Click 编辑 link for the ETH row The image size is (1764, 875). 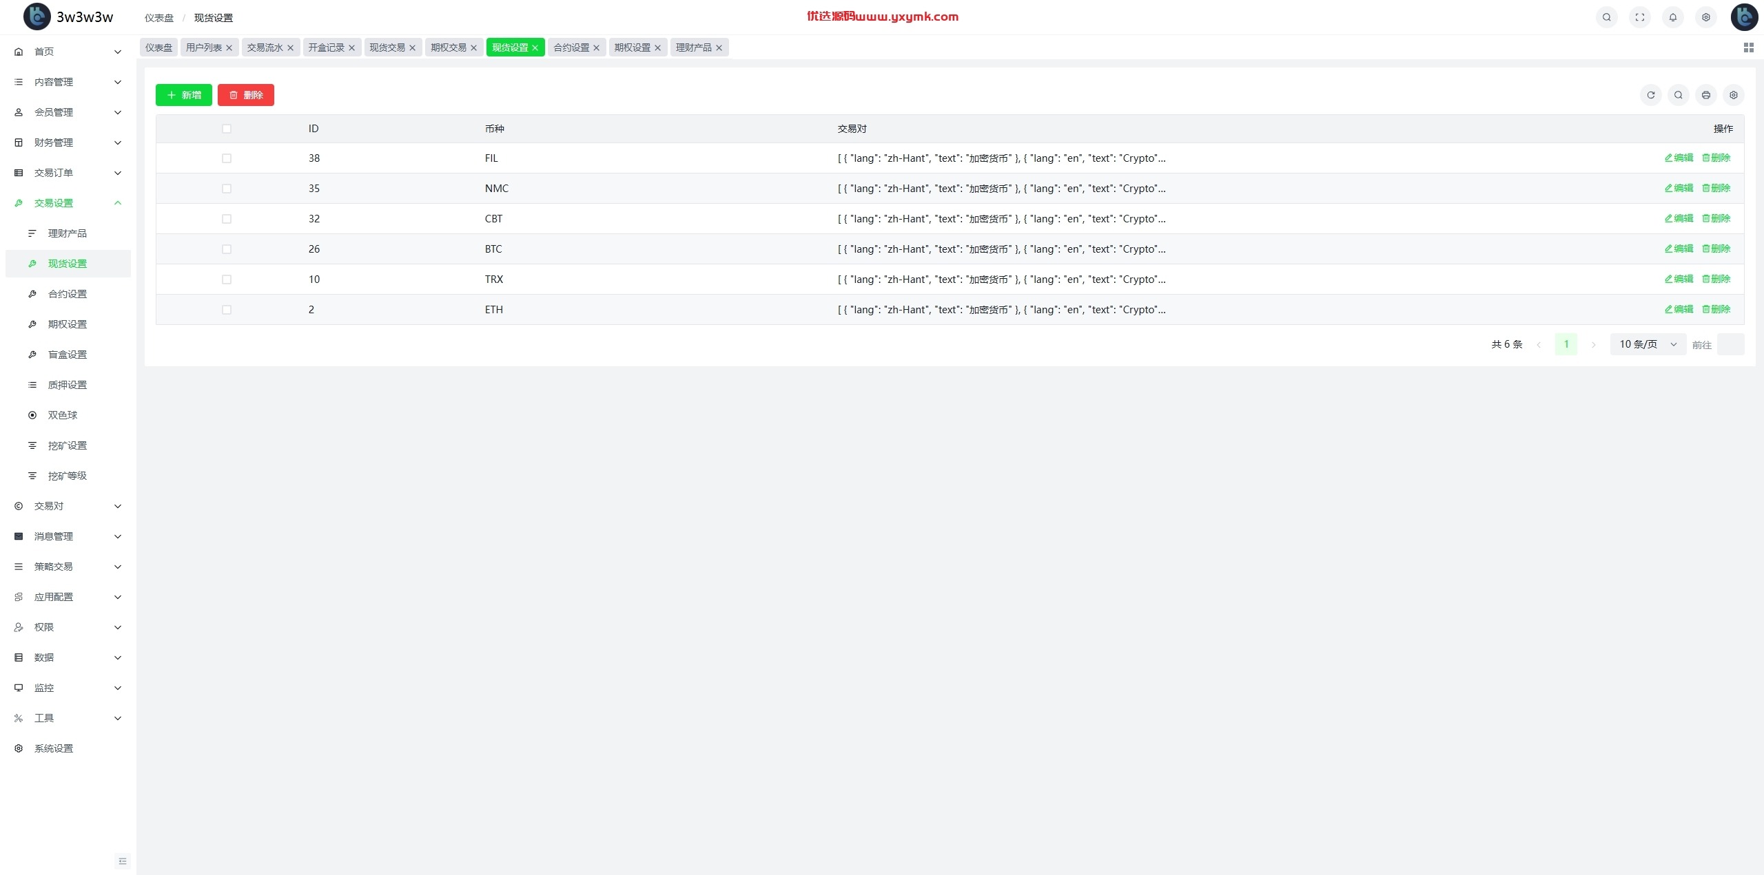(1679, 309)
